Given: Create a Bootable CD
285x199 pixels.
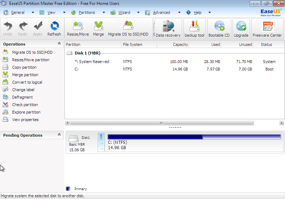Looking at the screenshot, I should (219, 28).
